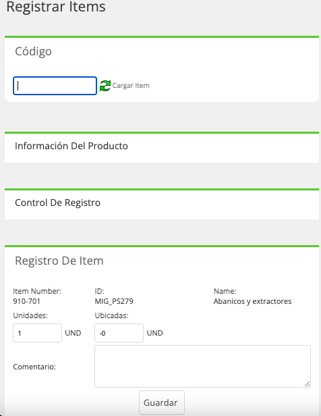This screenshot has width=321, height=416.
Task: Click the Registrar Items page title
Action: coord(56,6)
